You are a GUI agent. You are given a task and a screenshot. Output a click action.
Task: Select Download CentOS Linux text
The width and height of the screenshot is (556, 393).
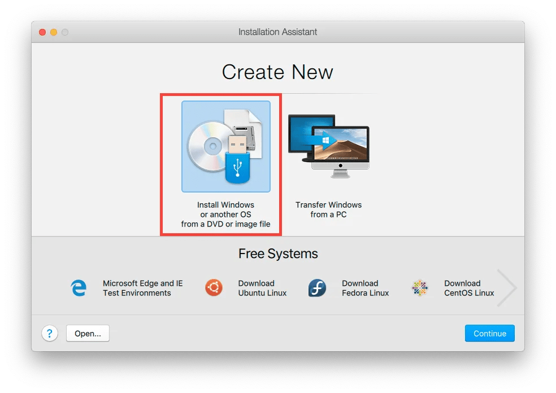click(469, 288)
